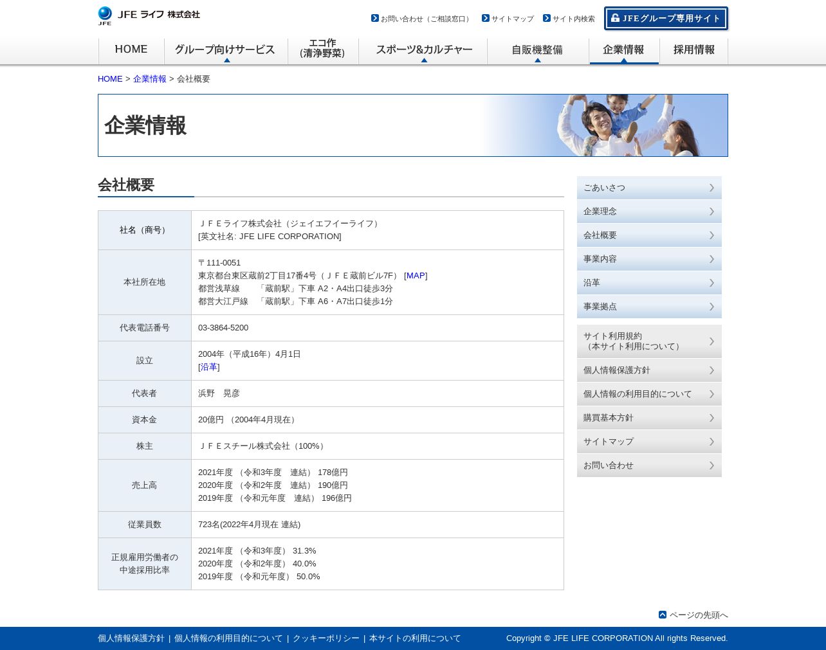Click the 2020年度 190億円 sales line

tap(273, 485)
